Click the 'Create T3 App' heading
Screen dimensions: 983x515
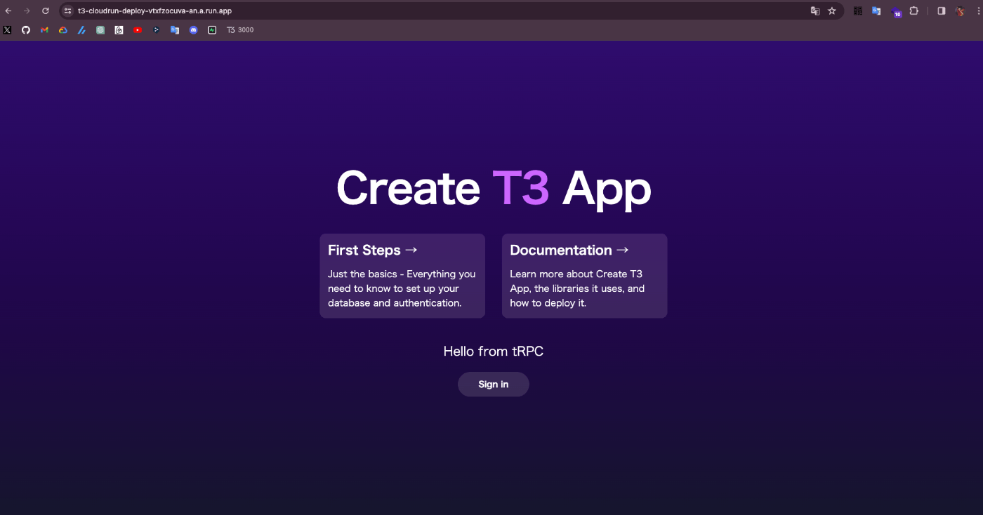[x=494, y=188]
